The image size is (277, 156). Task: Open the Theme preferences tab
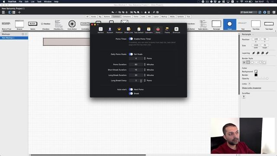click(x=167, y=30)
